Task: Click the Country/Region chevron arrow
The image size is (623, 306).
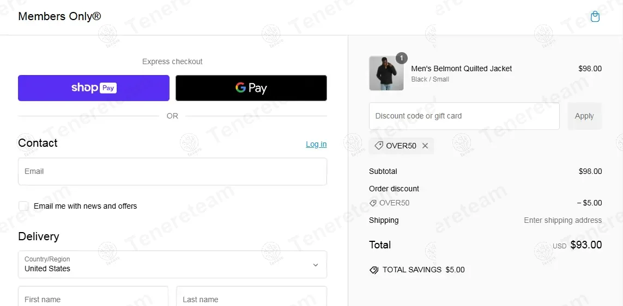Action: pyautogui.click(x=315, y=265)
